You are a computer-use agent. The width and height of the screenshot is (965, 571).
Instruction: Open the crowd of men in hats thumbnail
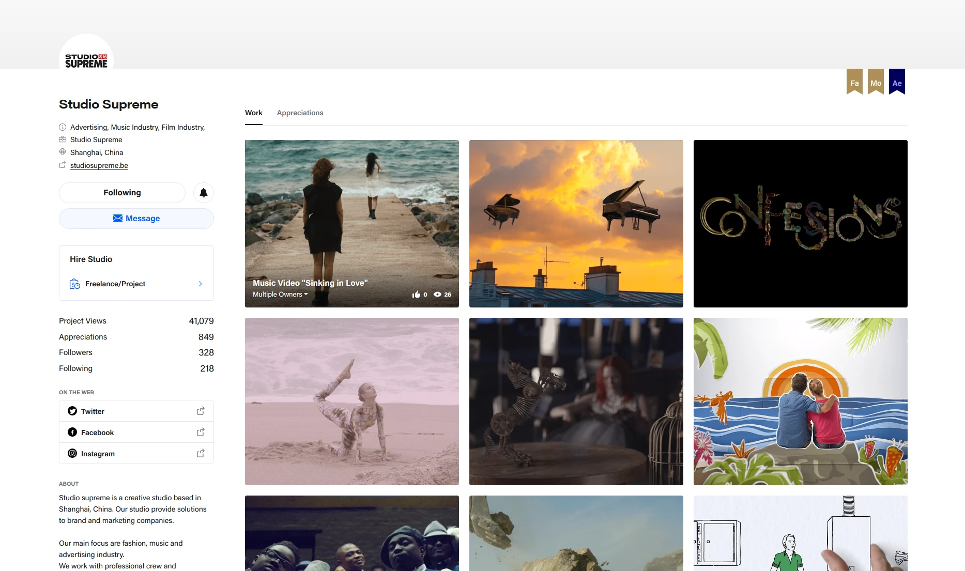(352, 533)
